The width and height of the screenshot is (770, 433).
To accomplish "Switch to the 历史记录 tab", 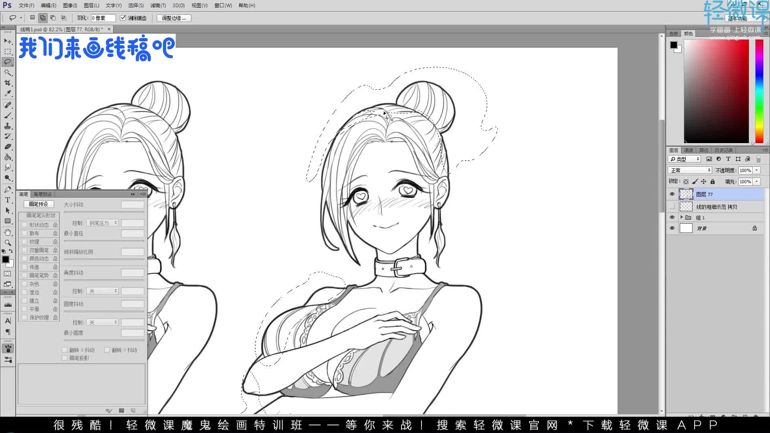I will (723, 150).
